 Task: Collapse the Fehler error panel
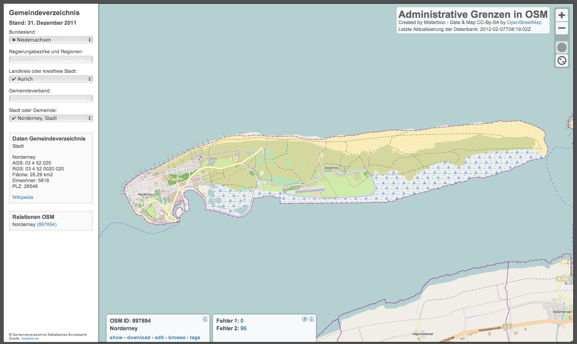[311, 319]
